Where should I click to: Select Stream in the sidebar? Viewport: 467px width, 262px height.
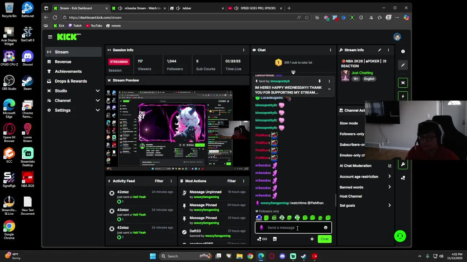(x=73, y=52)
